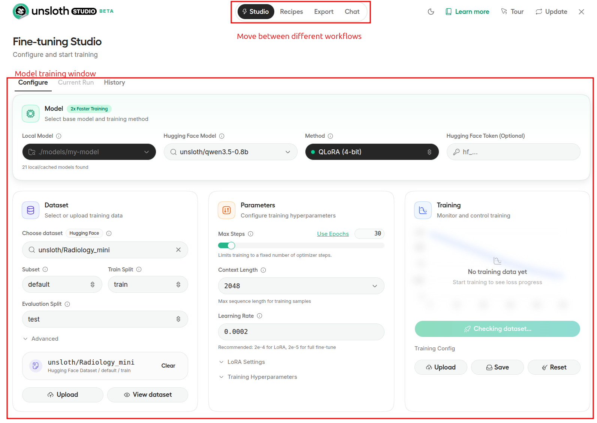Click the Hugging Face Token field
The image size is (597, 423).
point(513,152)
